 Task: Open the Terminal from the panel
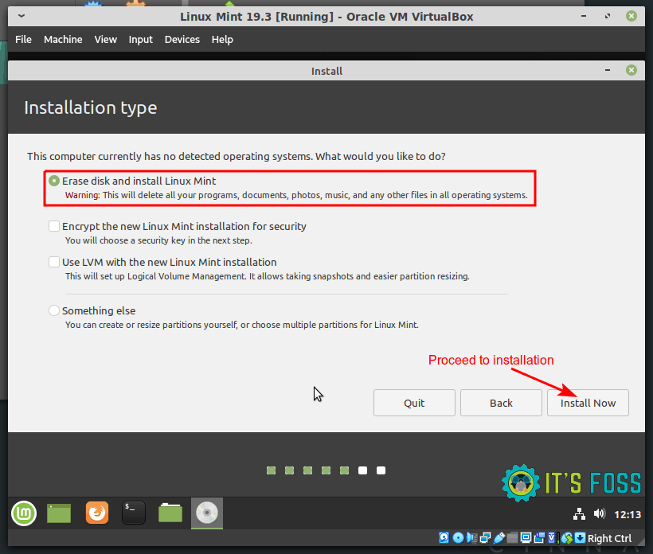tap(133, 513)
